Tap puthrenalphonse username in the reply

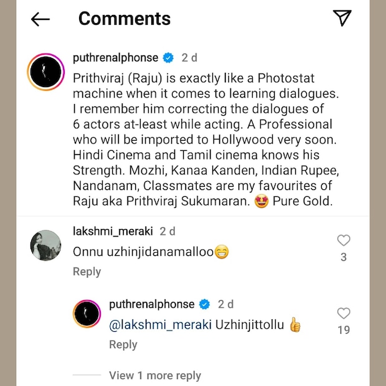tap(151, 304)
